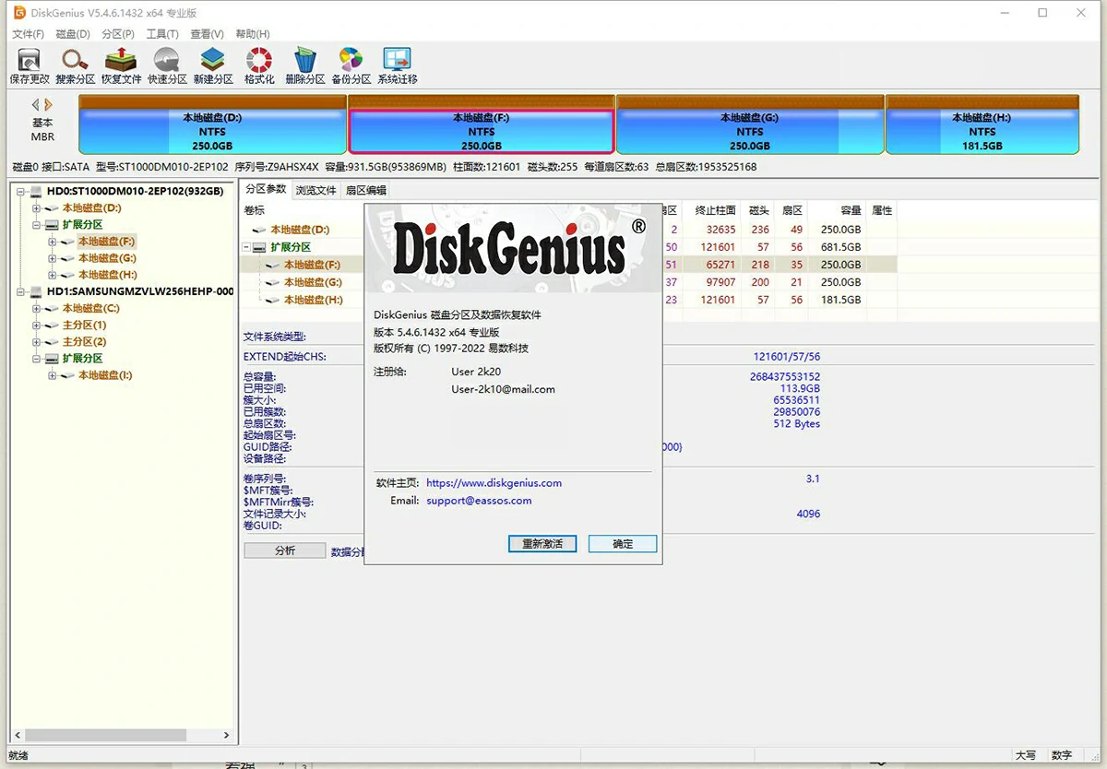
Task: Click the HD0 hard disk icon in tree
Action: pos(36,192)
